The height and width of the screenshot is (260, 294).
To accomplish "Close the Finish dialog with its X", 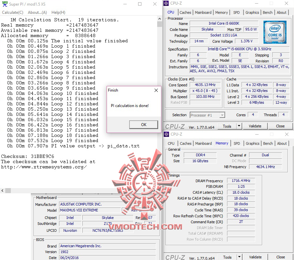I will coord(156,90).
